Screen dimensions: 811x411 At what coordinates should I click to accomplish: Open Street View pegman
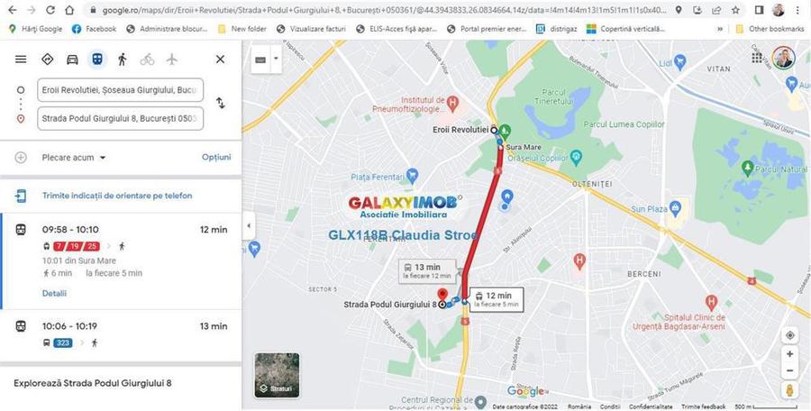tap(789, 389)
